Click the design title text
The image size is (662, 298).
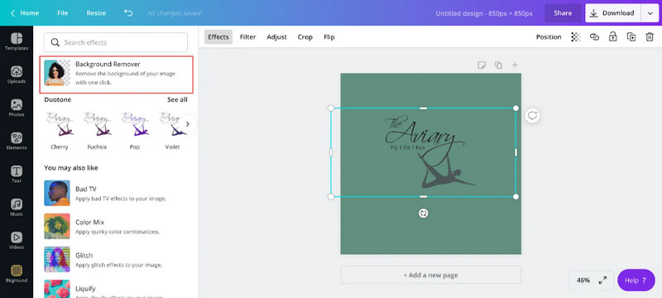click(484, 13)
